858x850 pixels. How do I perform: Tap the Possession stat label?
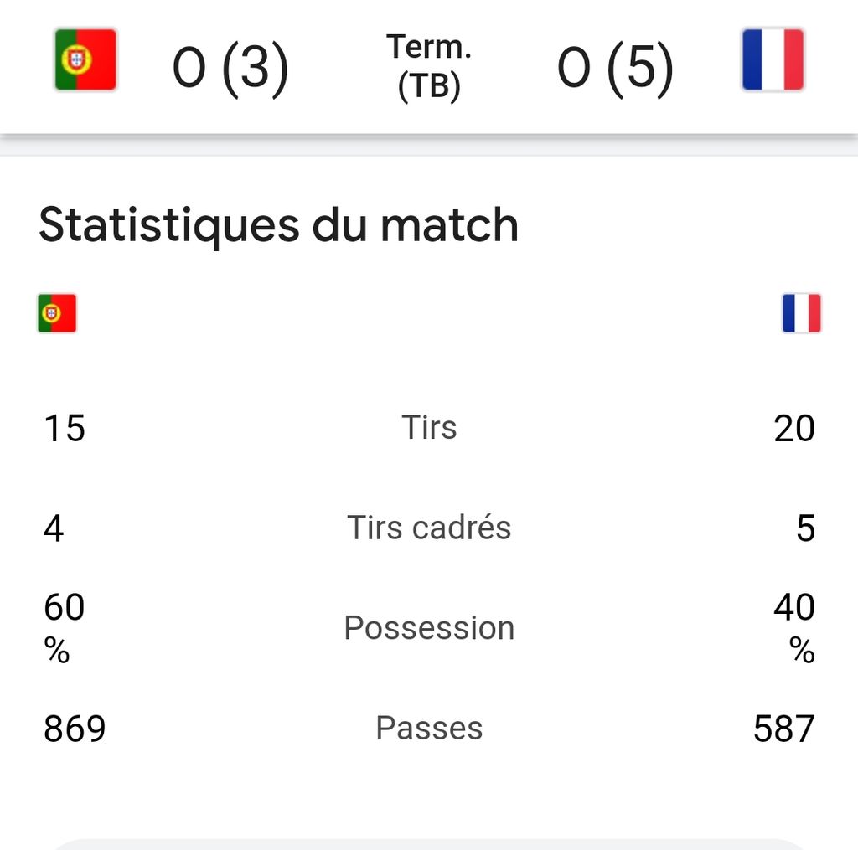click(x=429, y=628)
